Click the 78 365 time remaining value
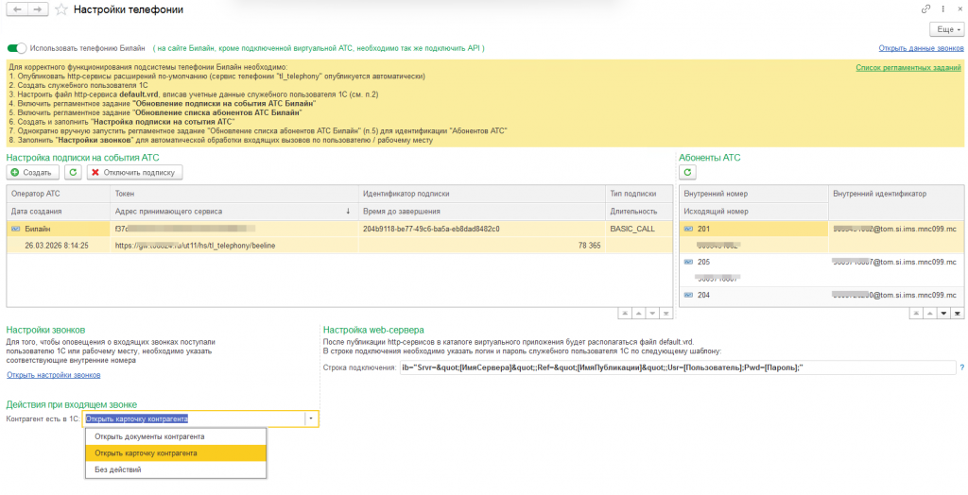968x495 pixels. coord(588,245)
